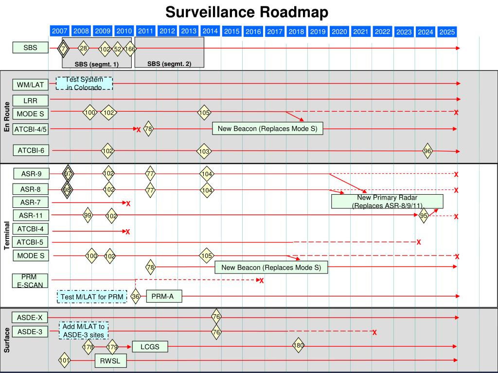This screenshot has width=498, height=373.
Task: Select the LCGS box
Action: click(x=150, y=347)
